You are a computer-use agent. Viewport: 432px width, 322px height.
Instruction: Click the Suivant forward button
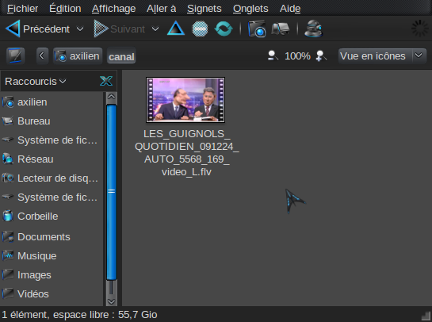pyautogui.click(x=120, y=29)
